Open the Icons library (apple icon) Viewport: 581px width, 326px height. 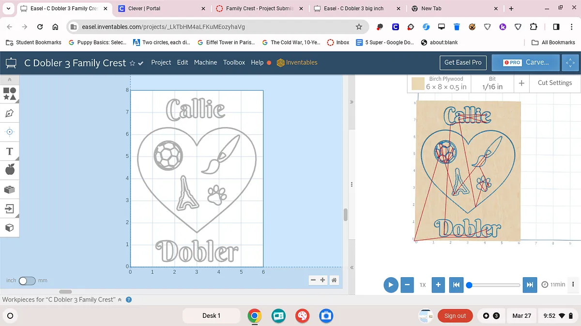coord(10,170)
